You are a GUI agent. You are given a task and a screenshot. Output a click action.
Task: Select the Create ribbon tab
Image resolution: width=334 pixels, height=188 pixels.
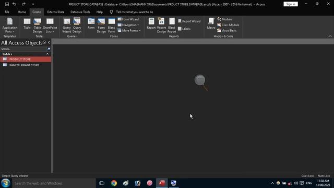click(37, 12)
